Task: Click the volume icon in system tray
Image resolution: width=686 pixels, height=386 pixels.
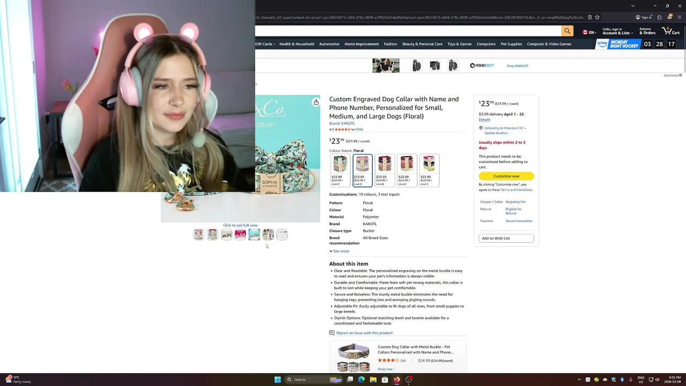Action: click(x=657, y=380)
